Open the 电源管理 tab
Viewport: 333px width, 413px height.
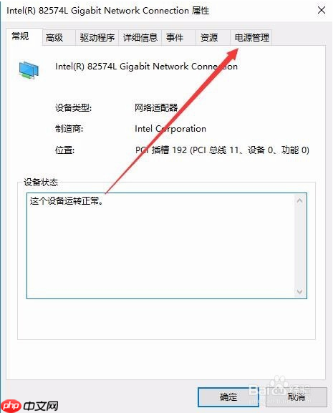coord(251,38)
